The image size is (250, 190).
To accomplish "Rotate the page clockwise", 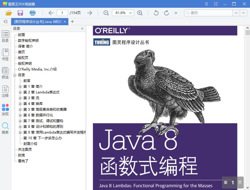I will pos(166,13).
